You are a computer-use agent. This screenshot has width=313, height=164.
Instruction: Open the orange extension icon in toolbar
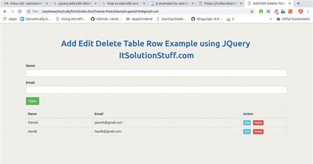290,11
